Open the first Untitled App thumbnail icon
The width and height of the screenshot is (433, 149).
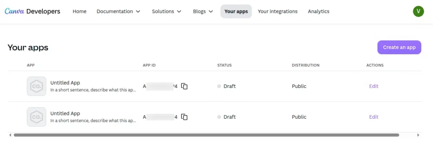point(36,86)
